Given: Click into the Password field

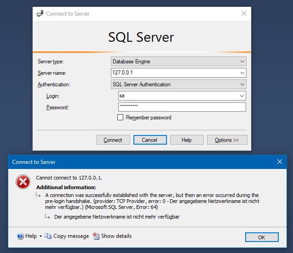Looking at the screenshot, I should [x=182, y=107].
